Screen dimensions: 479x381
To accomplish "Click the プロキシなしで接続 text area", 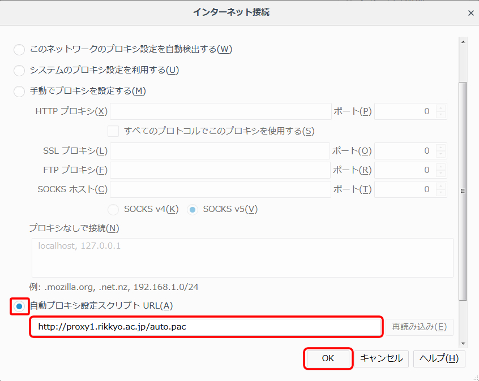I will (x=242, y=258).
